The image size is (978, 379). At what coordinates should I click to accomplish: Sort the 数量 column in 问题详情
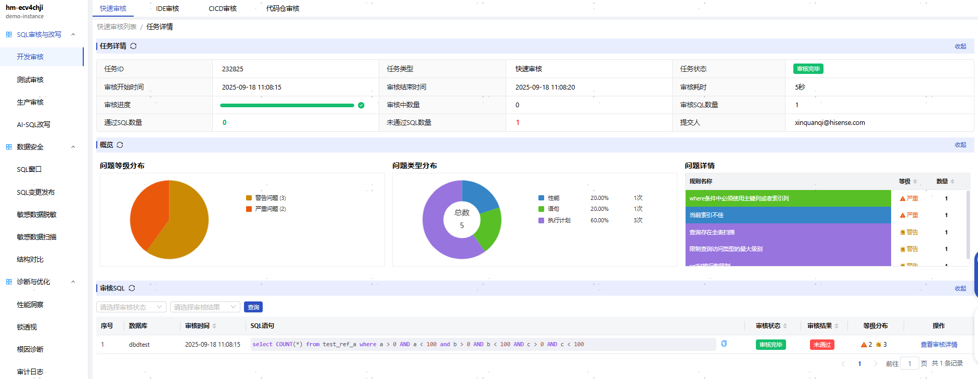tap(953, 181)
